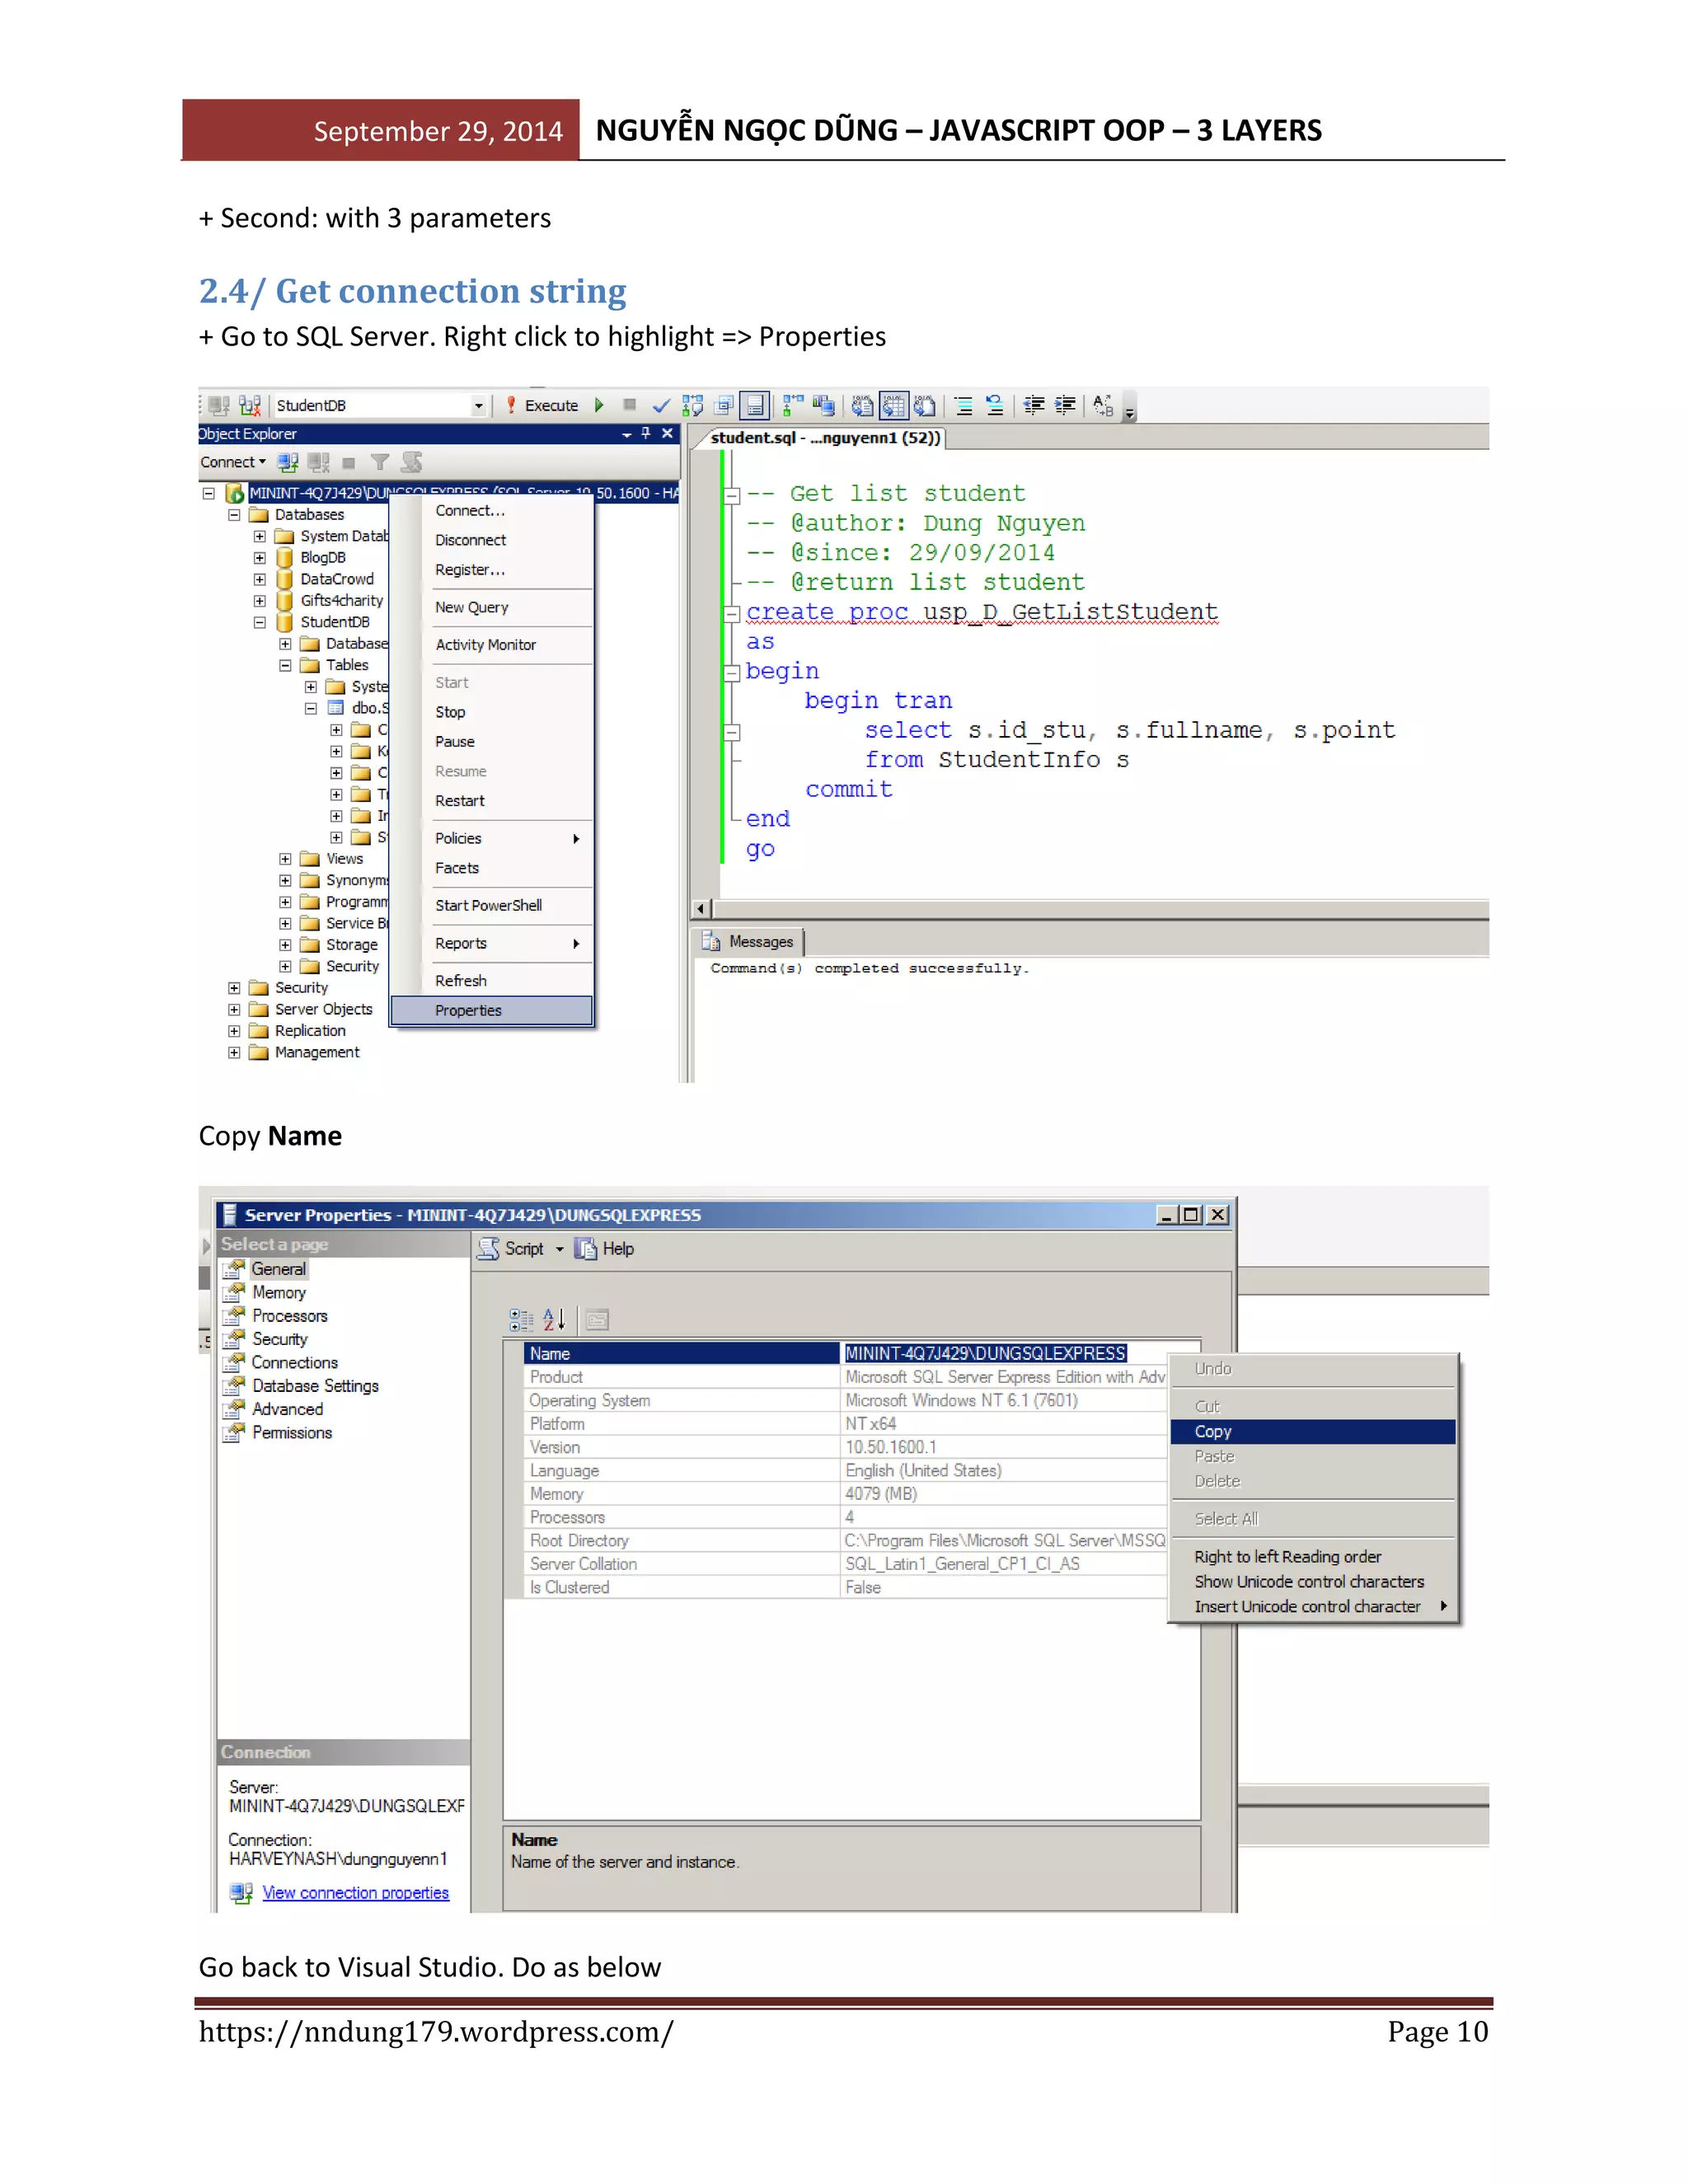Screen dimensions: 1688x2184
Task: Open the StudentDB database dropdown
Action: point(478,405)
